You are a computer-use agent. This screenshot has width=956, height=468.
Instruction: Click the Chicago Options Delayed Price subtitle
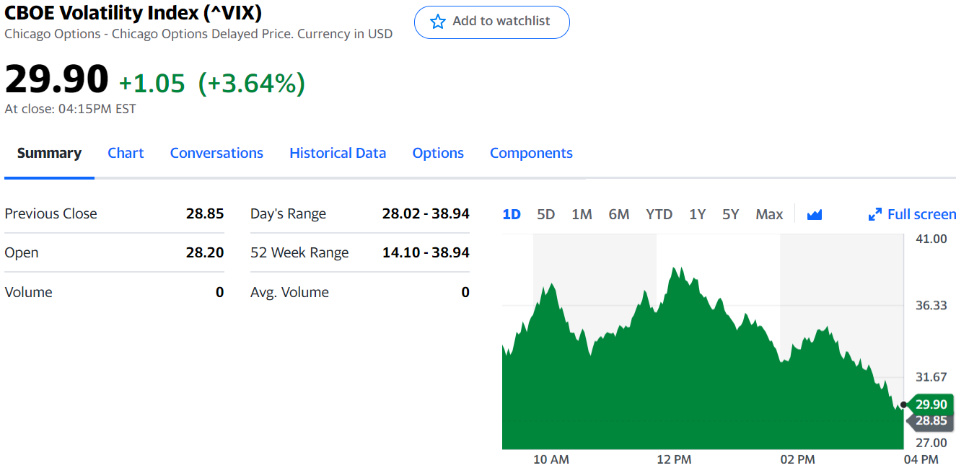(x=198, y=34)
